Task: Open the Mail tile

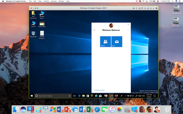Action: pyautogui.click(x=117, y=42)
